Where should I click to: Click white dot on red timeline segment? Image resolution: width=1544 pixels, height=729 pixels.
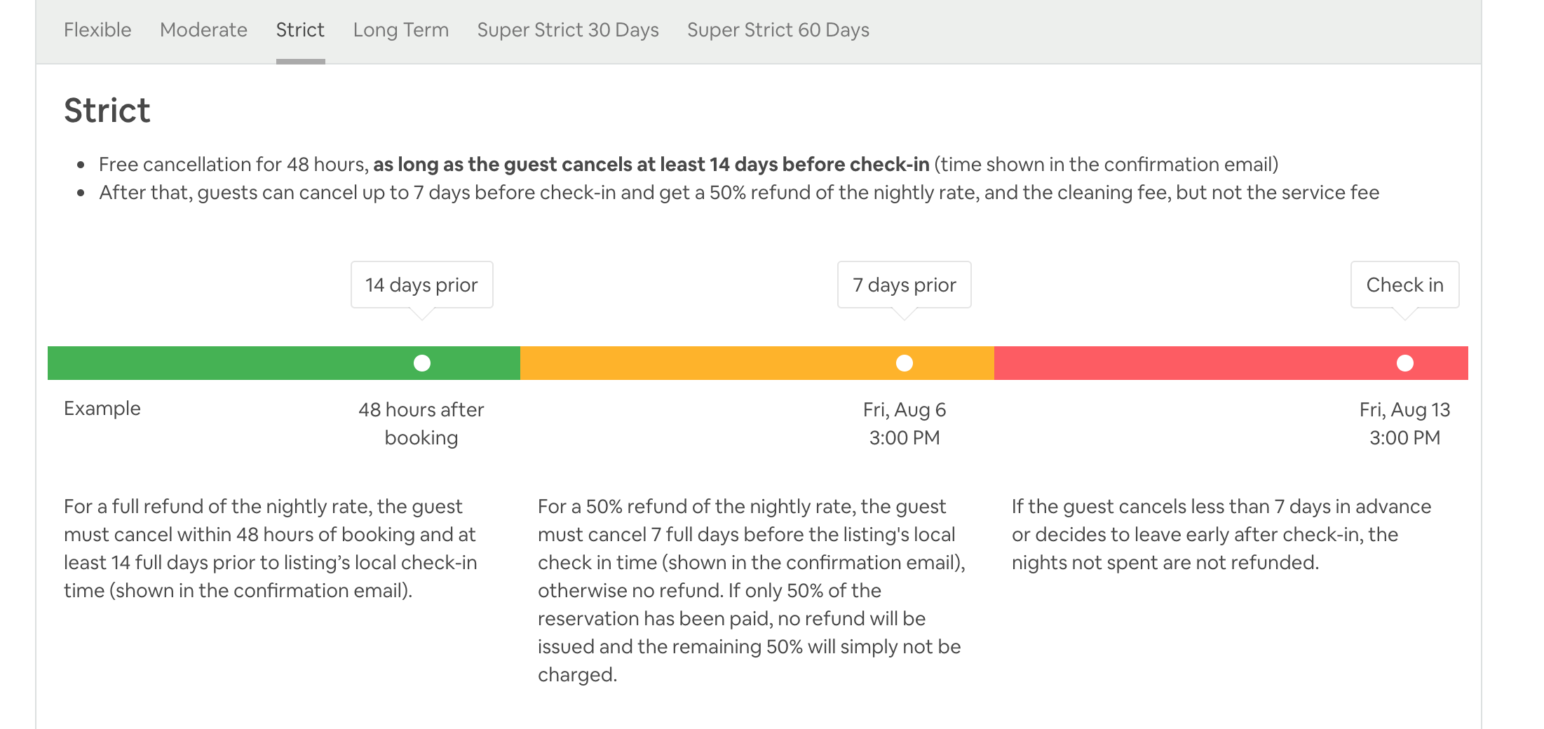pos(1405,363)
